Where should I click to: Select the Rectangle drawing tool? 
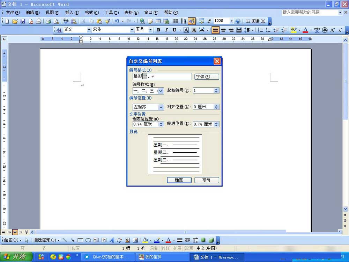point(80,240)
